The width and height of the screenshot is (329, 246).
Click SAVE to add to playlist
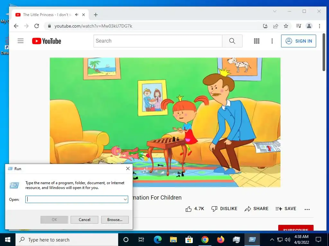pos(286,209)
